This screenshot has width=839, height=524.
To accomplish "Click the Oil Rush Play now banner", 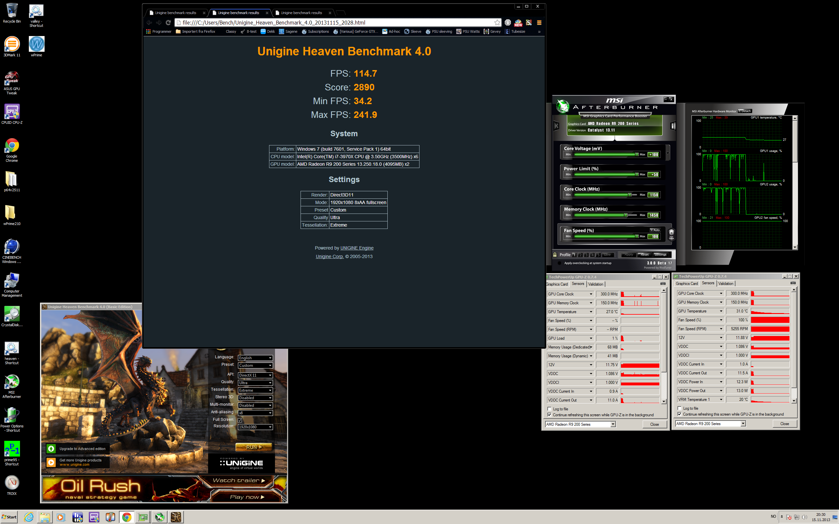I will click(x=247, y=497).
